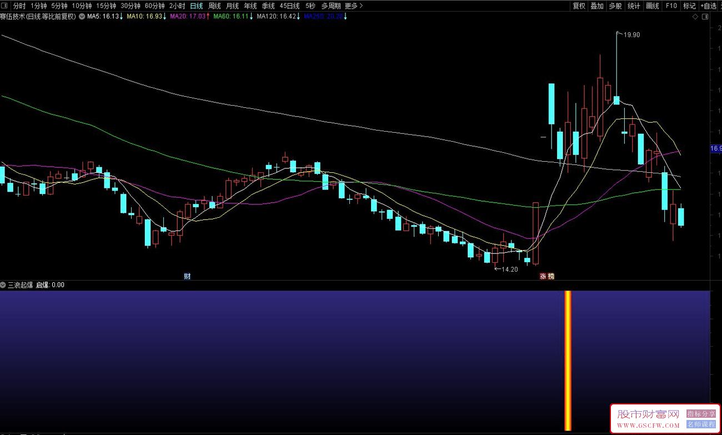Click the MA60: 16.11 indicator label
Viewport: 722px width, 435px height.
(x=233, y=17)
